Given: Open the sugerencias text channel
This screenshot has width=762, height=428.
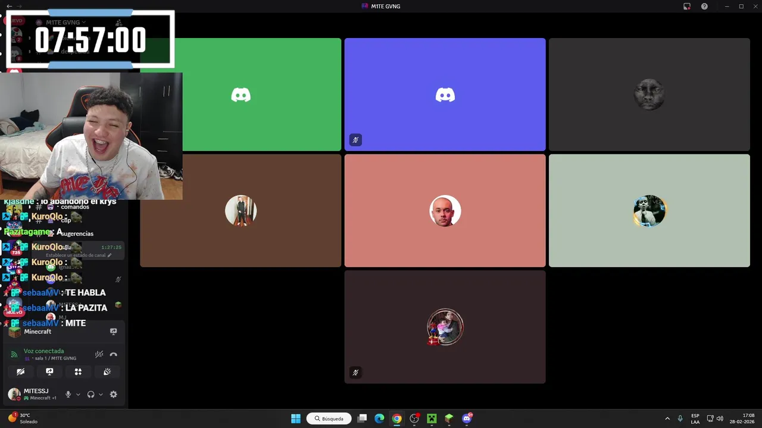Looking at the screenshot, I should [77, 234].
